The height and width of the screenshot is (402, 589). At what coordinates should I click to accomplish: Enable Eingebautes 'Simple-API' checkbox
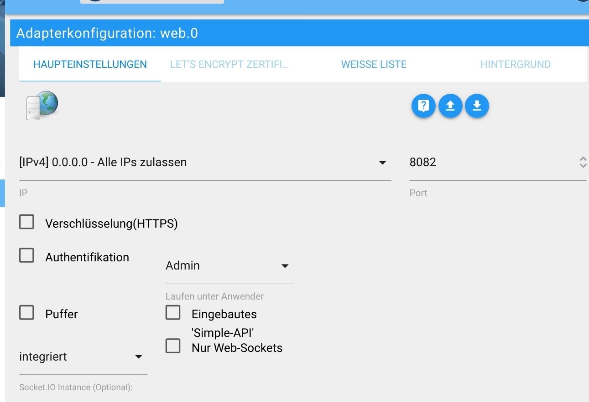(x=173, y=313)
